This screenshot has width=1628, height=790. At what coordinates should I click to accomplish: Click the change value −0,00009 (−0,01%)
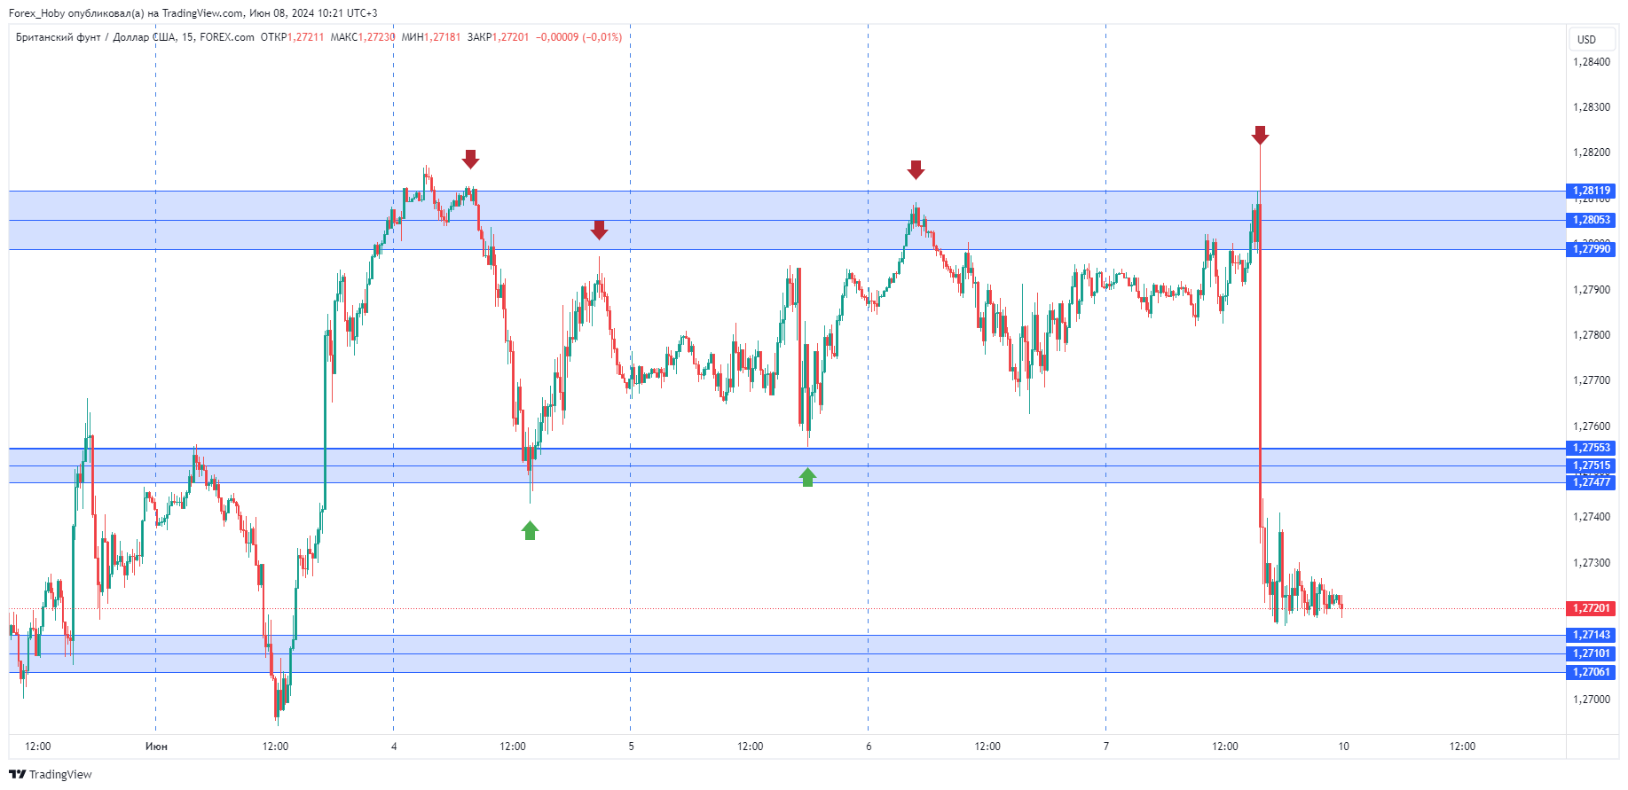click(579, 37)
